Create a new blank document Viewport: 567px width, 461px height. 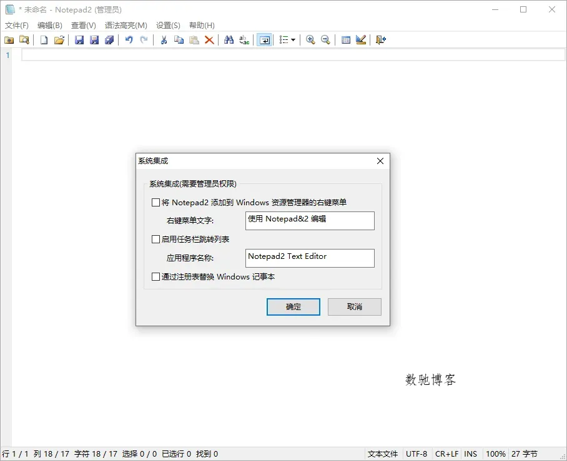[x=44, y=40]
